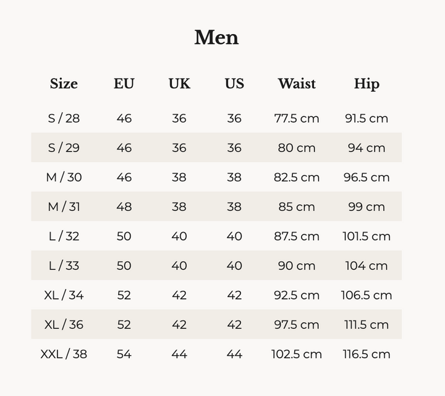The image size is (445, 396).
Task: Click the Hip column header
Action: point(367,84)
